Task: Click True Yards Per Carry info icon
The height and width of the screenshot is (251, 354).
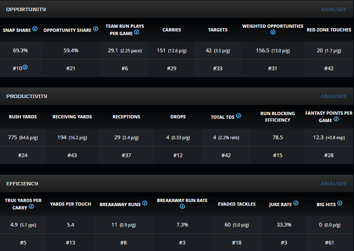Action: (31, 207)
